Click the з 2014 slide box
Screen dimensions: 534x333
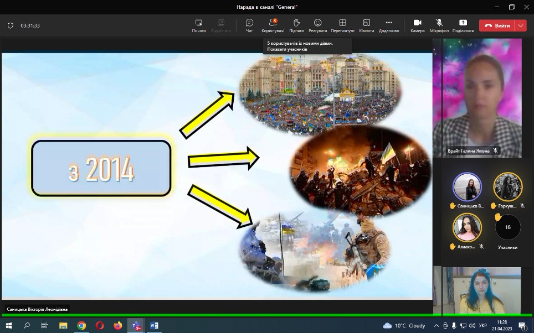[x=101, y=168]
